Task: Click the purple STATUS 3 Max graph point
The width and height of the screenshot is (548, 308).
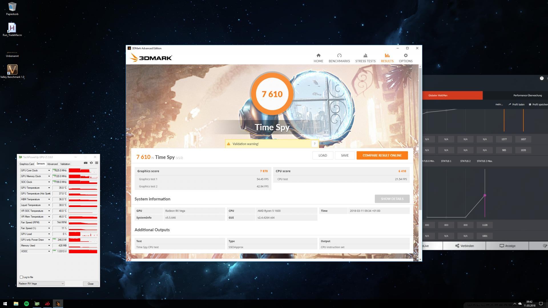Action: (485, 195)
